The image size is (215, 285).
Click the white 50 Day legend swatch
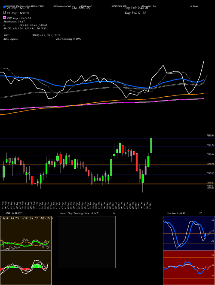[x=4, y=13]
